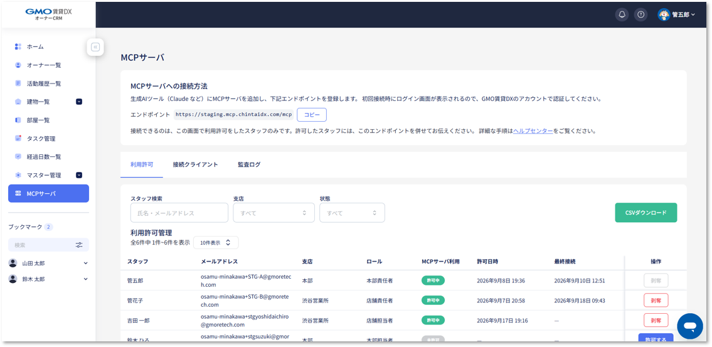The width and height of the screenshot is (712, 347).
Task: Click the 許可中 badge in 管五郎 row
Action: [x=433, y=280]
